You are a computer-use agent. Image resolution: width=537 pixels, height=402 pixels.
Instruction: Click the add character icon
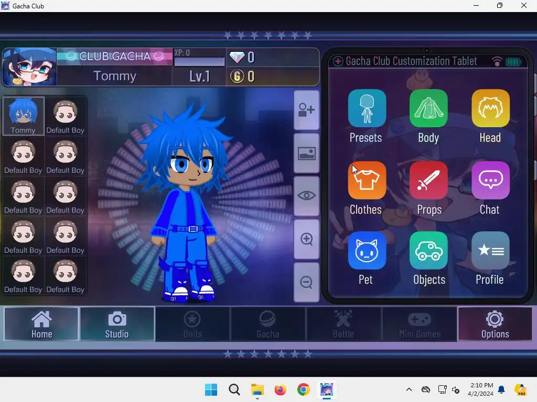[306, 110]
